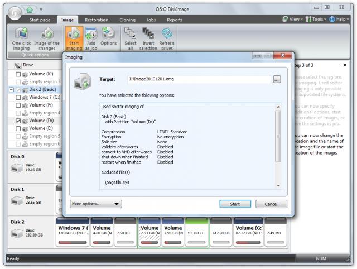The width and height of the screenshot is (357, 269).
Task: Click options list scroll up arrow
Action: (278, 107)
